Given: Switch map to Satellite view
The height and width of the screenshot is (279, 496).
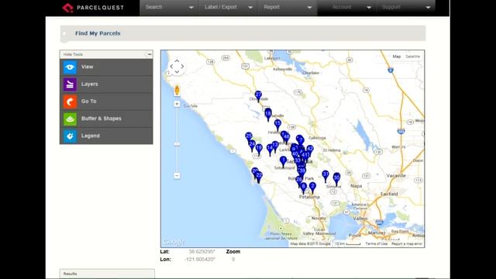Looking at the screenshot, I should click(x=412, y=57).
